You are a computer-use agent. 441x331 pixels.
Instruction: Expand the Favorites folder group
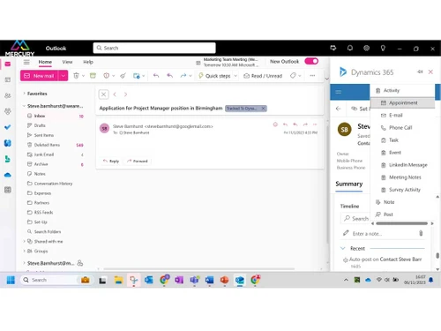(x=24, y=94)
